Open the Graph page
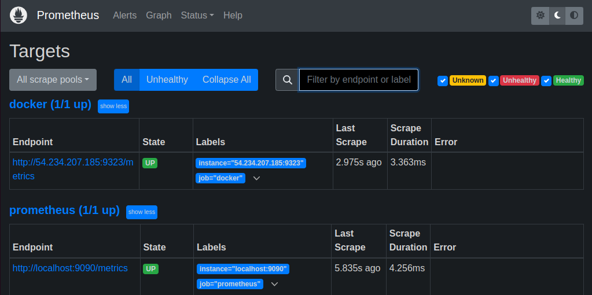592x295 pixels. click(159, 16)
